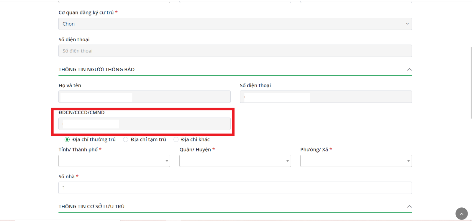Screen dimensions: 472x221
Task: Open the Cơ quan đăng ký cư trú dropdown
Action: point(235,24)
